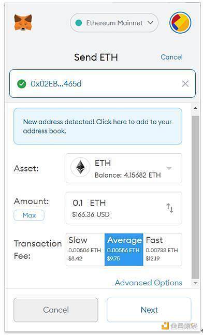Select the Average transaction fee option

[x=124, y=250]
